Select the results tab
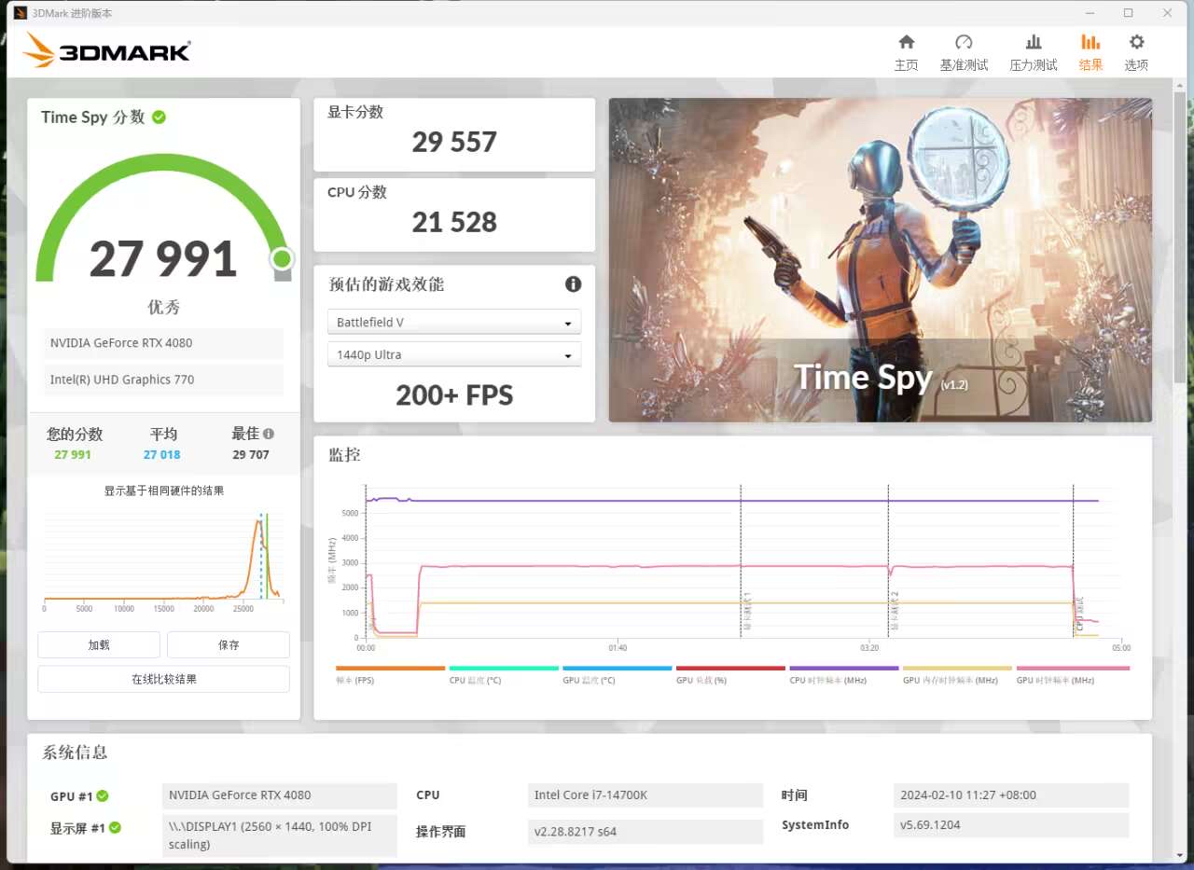The image size is (1194, 870). pos(1090,51)
